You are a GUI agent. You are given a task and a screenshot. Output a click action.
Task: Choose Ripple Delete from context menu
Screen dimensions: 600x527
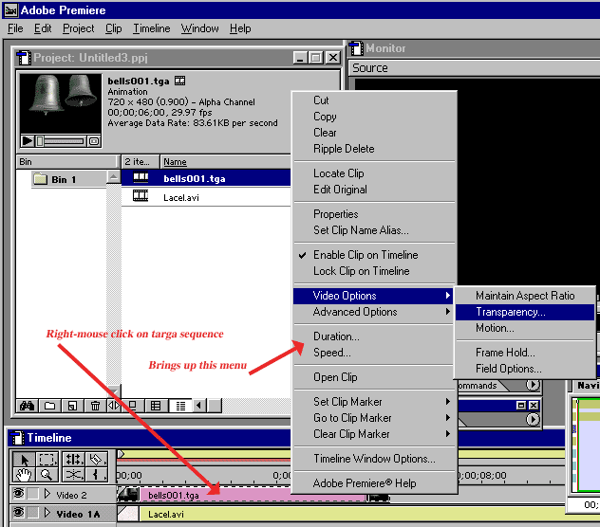(x=375, y=149)
